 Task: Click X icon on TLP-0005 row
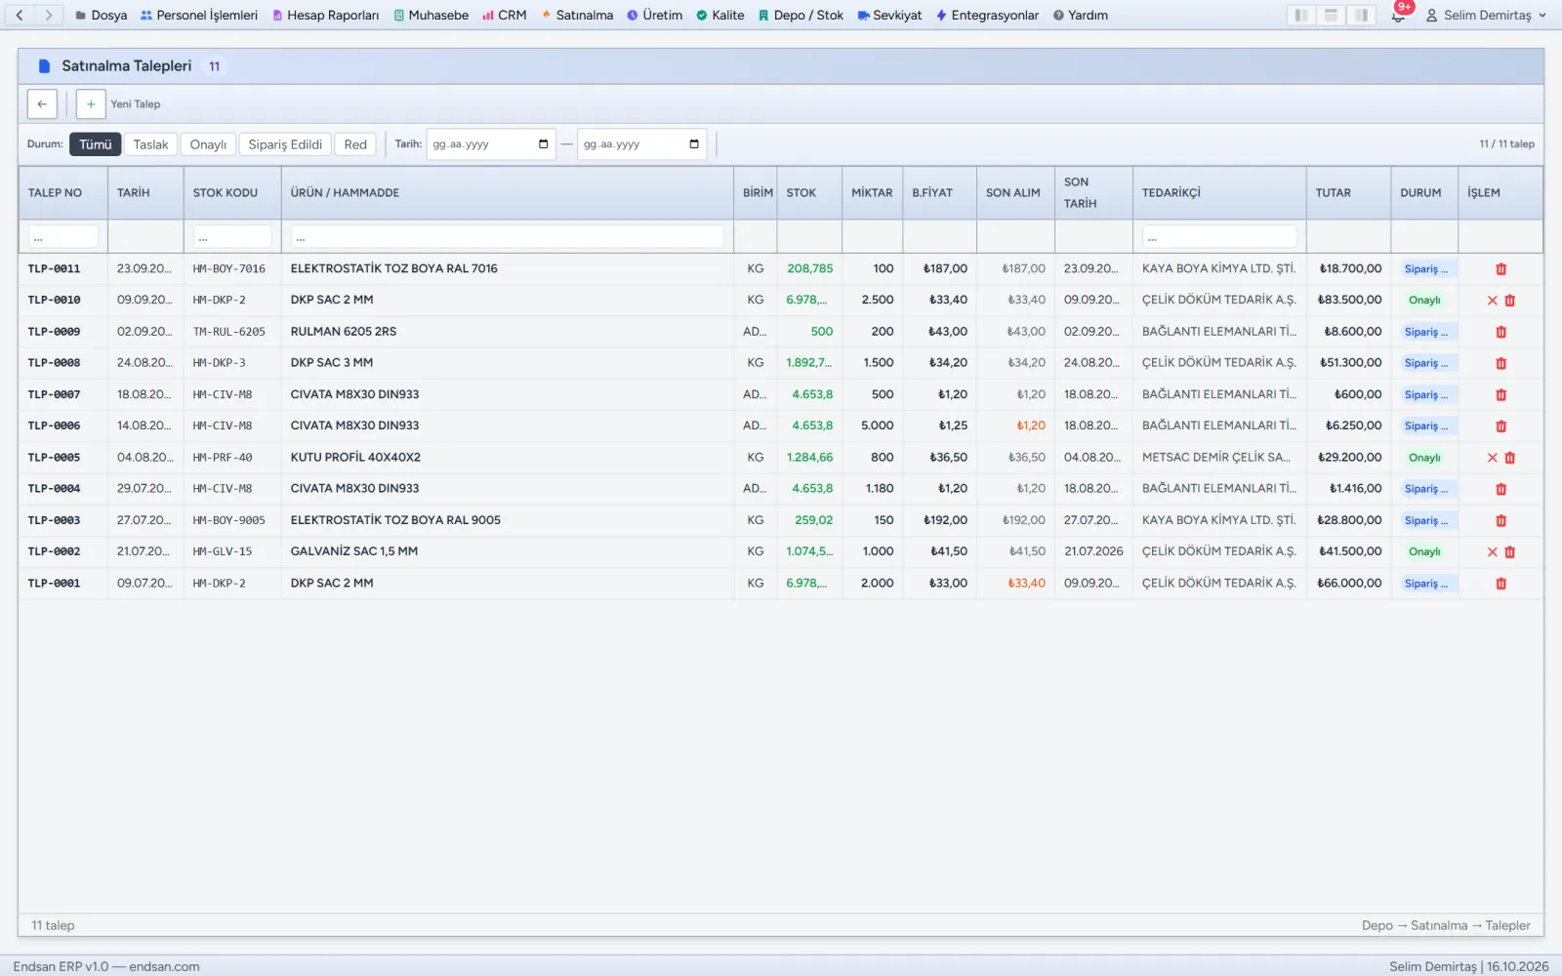tap(1492, 458)
